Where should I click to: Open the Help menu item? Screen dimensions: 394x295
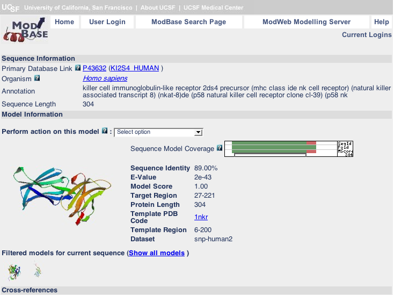[x=381, y=22]
